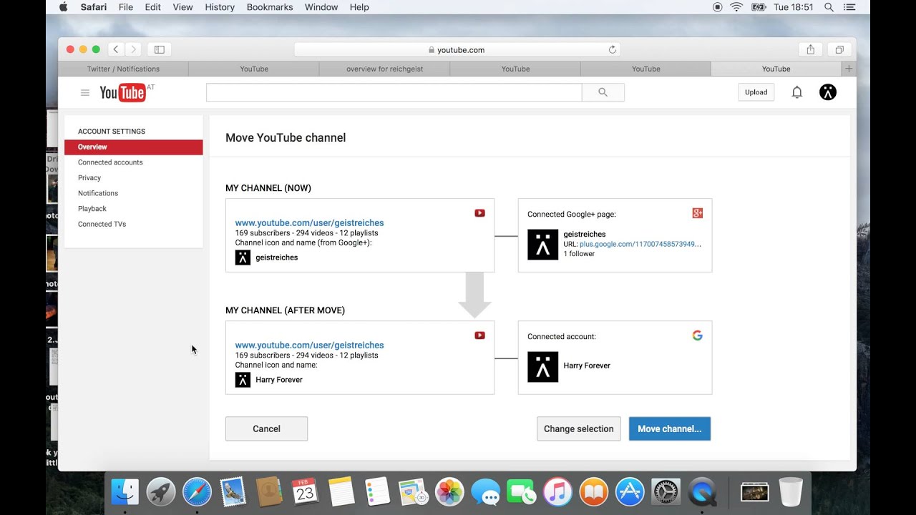Image resolution: width=916 pixels, height=515 pixels.
Task: Switch to Twitter / Notifications tab
Action: coord(123,69)
